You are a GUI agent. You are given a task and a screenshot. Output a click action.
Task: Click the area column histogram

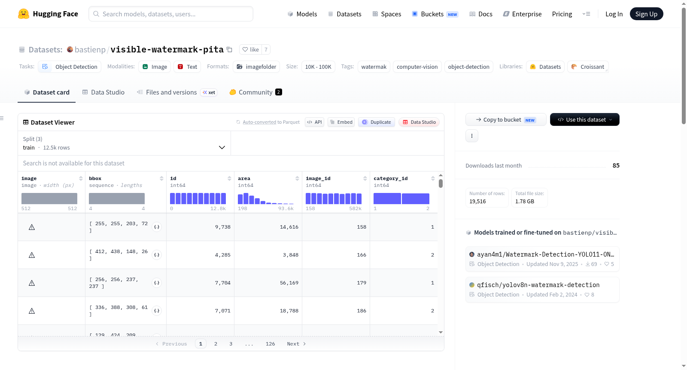pos(266,199)
